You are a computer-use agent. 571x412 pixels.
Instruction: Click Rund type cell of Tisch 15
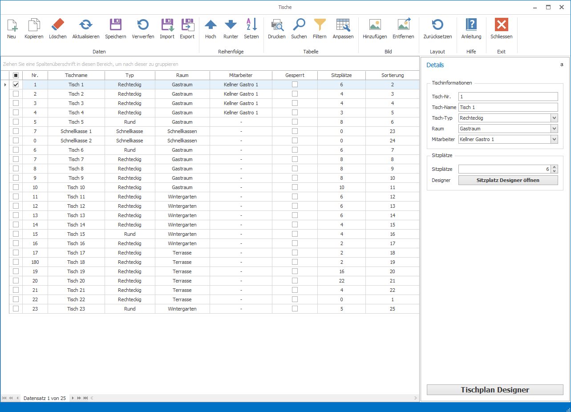(130, 234)
